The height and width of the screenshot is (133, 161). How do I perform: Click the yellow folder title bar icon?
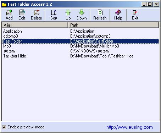click(4, 5)
